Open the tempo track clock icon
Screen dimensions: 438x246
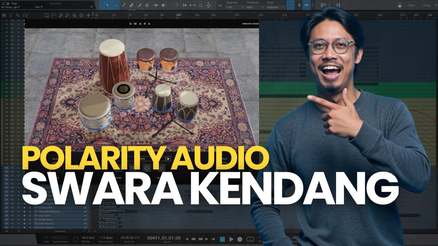81,15
